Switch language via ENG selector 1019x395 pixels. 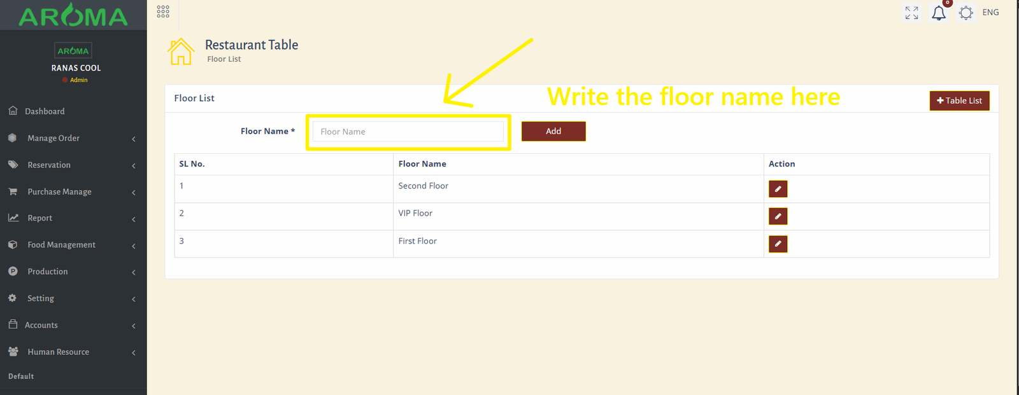(990, 13)
